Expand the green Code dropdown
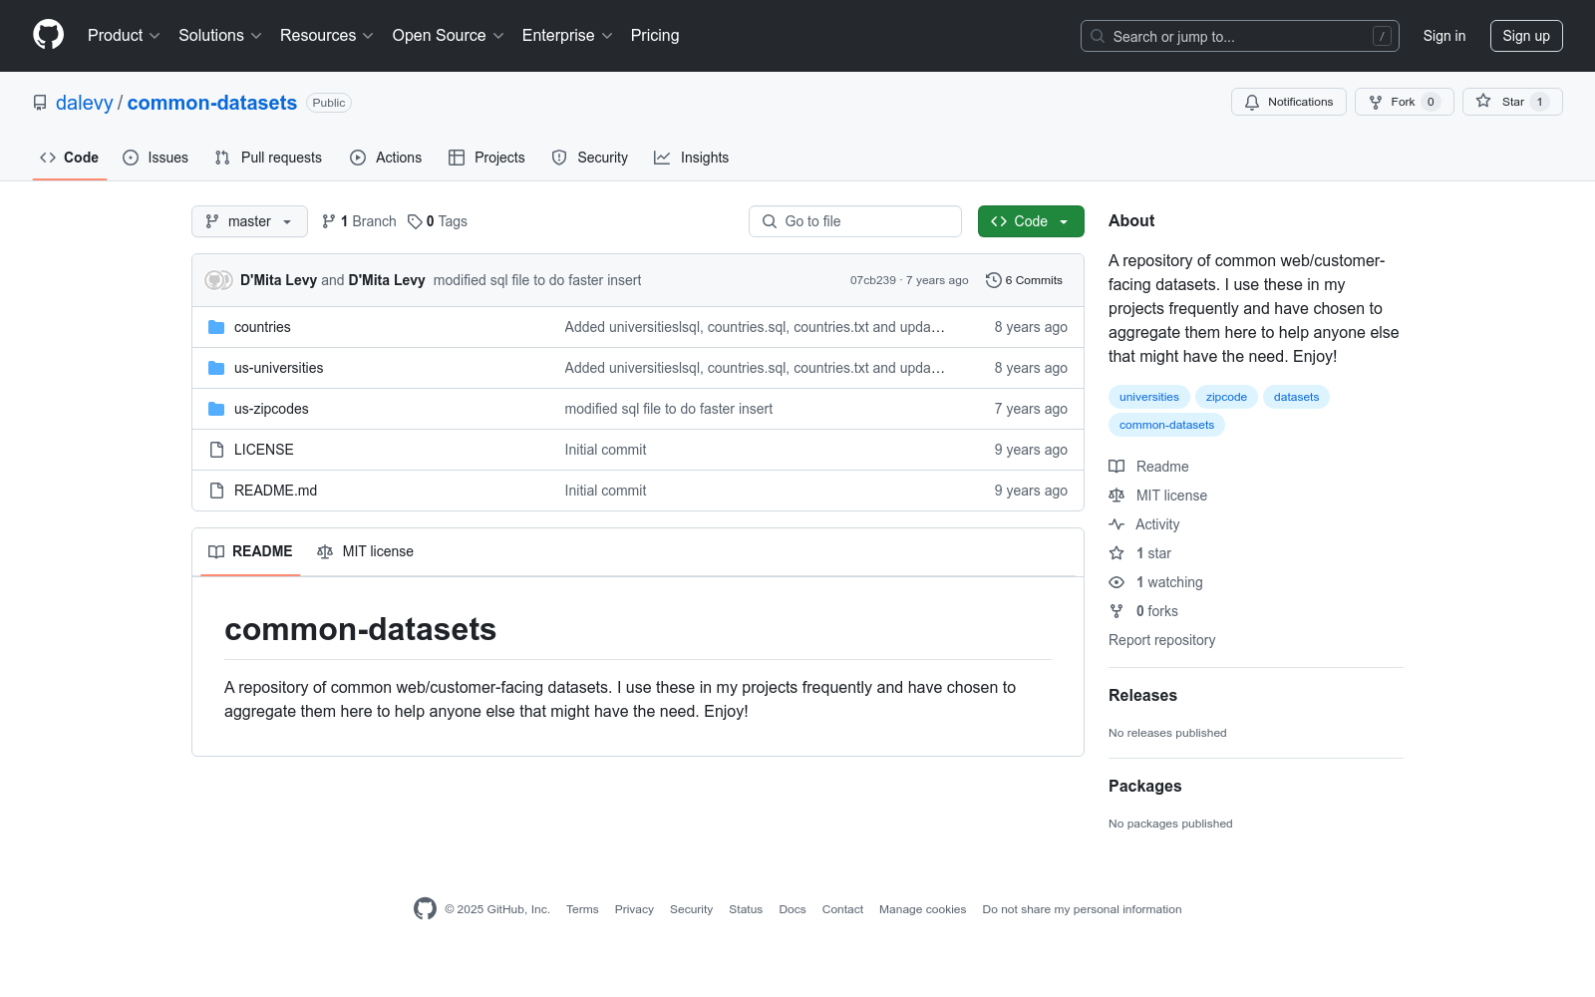 (x=1031, y=221)
